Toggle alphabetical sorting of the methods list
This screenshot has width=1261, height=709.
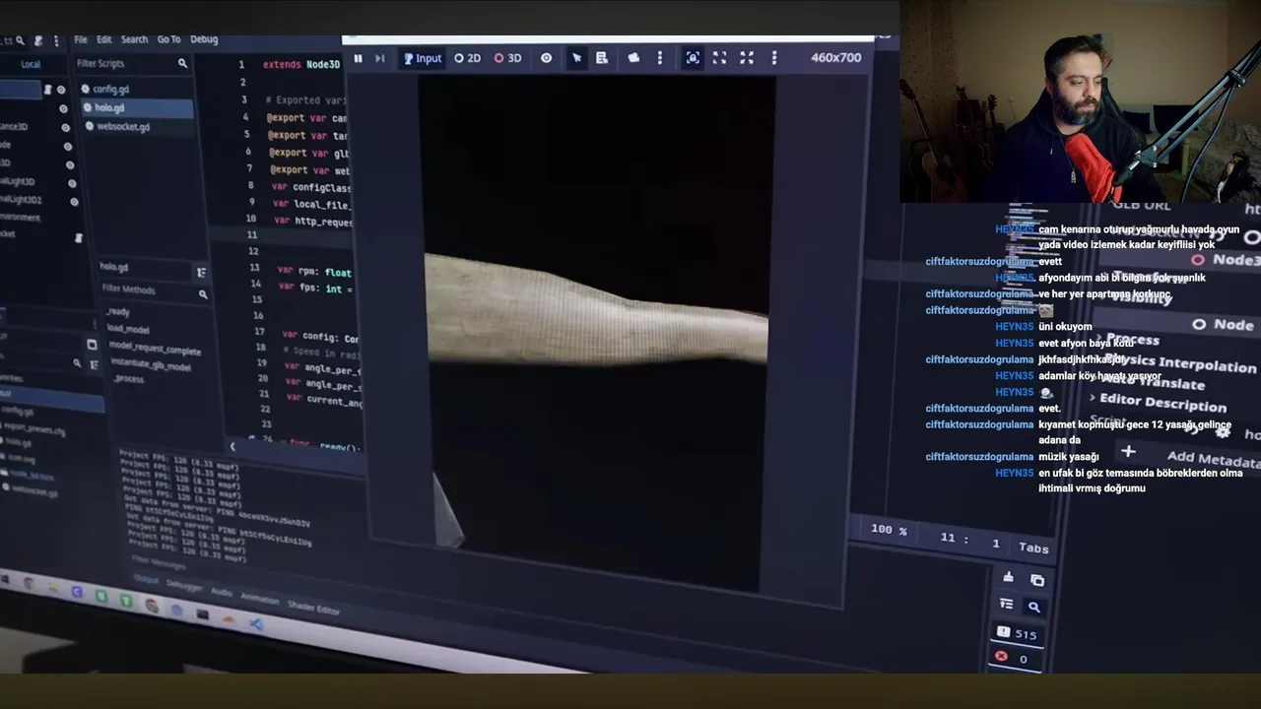tap(201, 273)
